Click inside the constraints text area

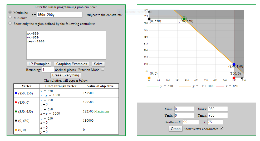point(66,45)
